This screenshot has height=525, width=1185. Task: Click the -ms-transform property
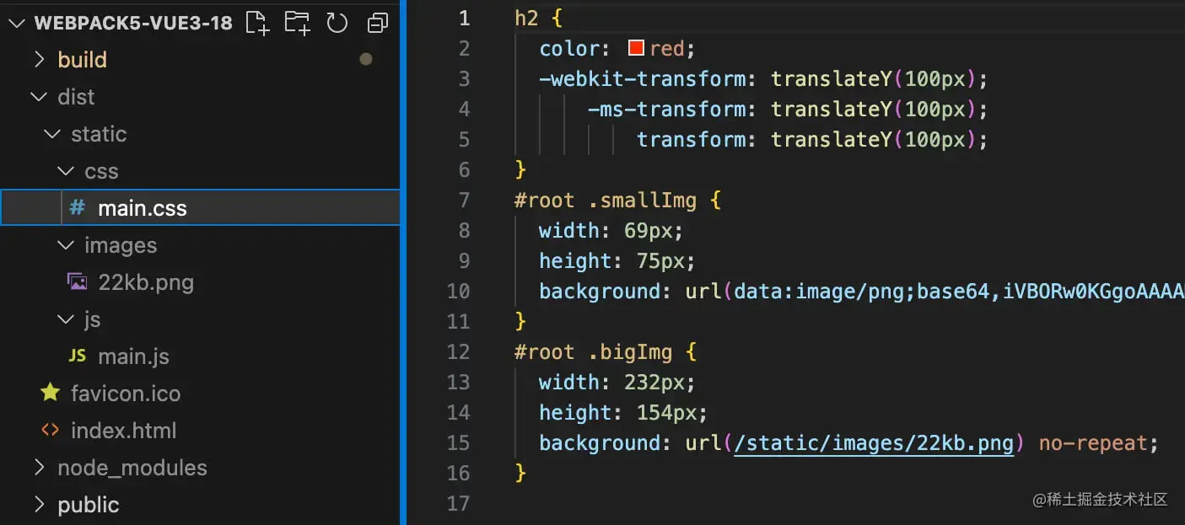pos(668,110)
